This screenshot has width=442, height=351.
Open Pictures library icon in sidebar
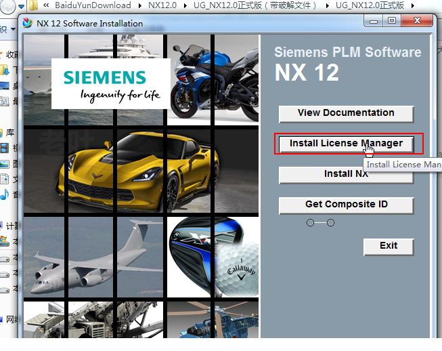(4, 164)
